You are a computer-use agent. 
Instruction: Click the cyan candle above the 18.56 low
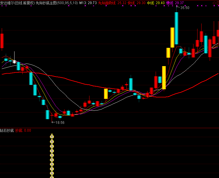pos(47,115)
